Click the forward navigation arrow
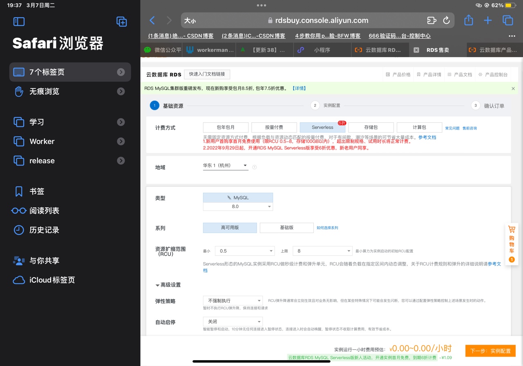The width and height of the screenshot is (523, 366). tap(169, 20)
